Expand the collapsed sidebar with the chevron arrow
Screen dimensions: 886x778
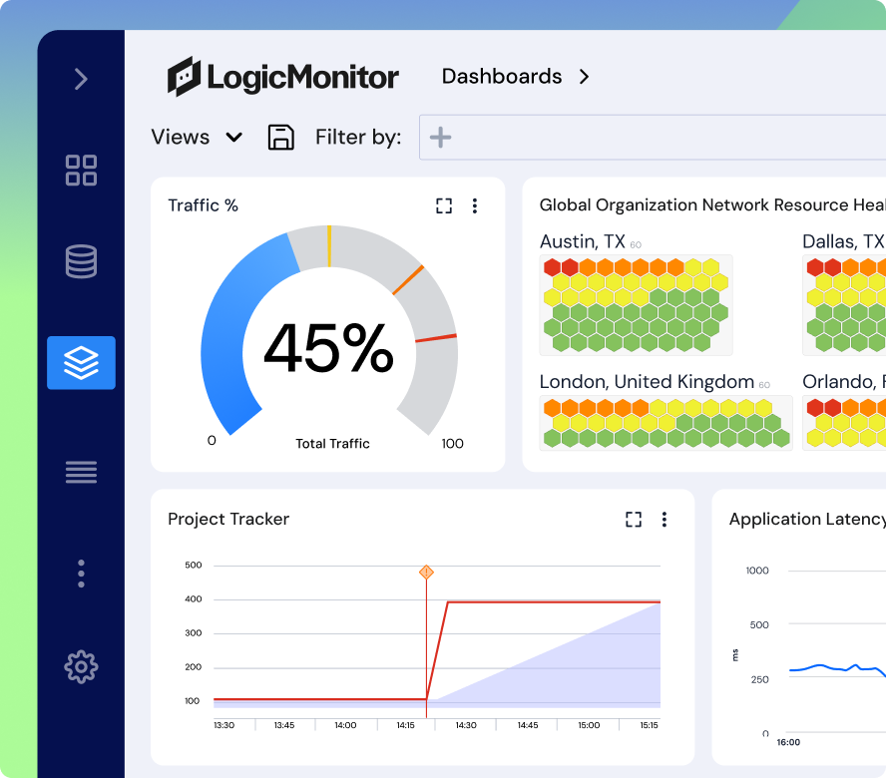click(x=81, y=80)
